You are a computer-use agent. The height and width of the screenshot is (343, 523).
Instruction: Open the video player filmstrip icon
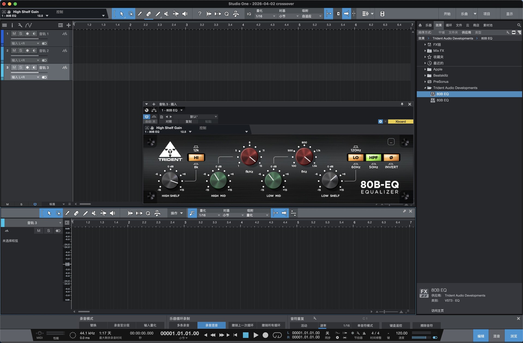pos(382,14)
